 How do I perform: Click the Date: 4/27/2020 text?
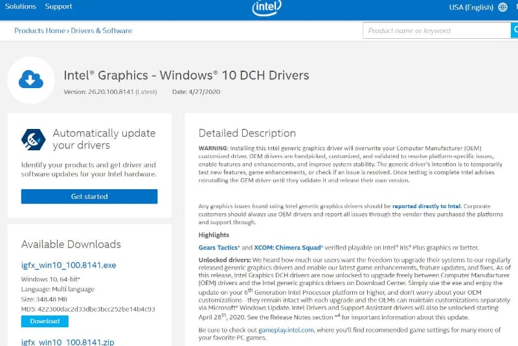[196, 92]
